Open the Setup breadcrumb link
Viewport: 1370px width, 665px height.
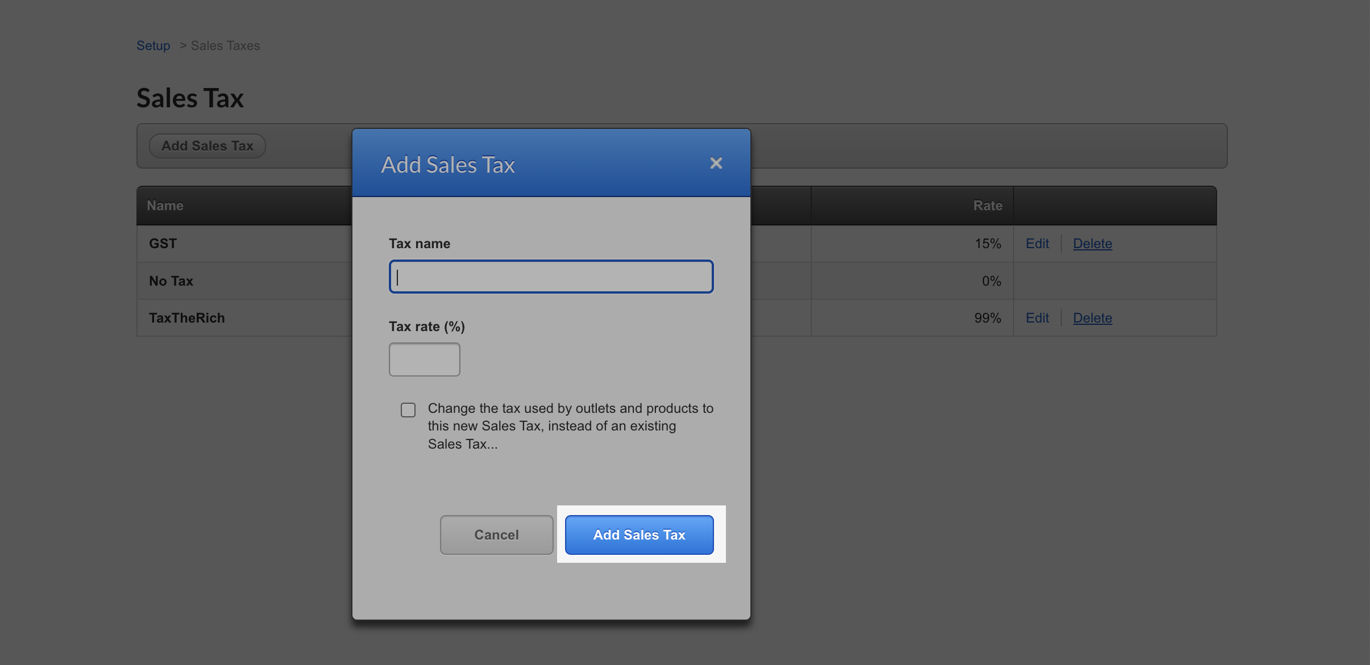153,45
